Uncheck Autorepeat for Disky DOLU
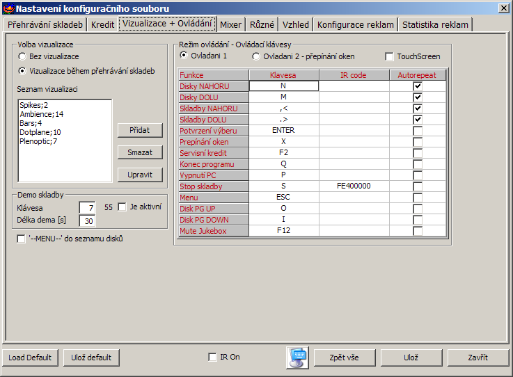Image resolution: width=513 pixels, height=377 pixels. click(418, 97)
